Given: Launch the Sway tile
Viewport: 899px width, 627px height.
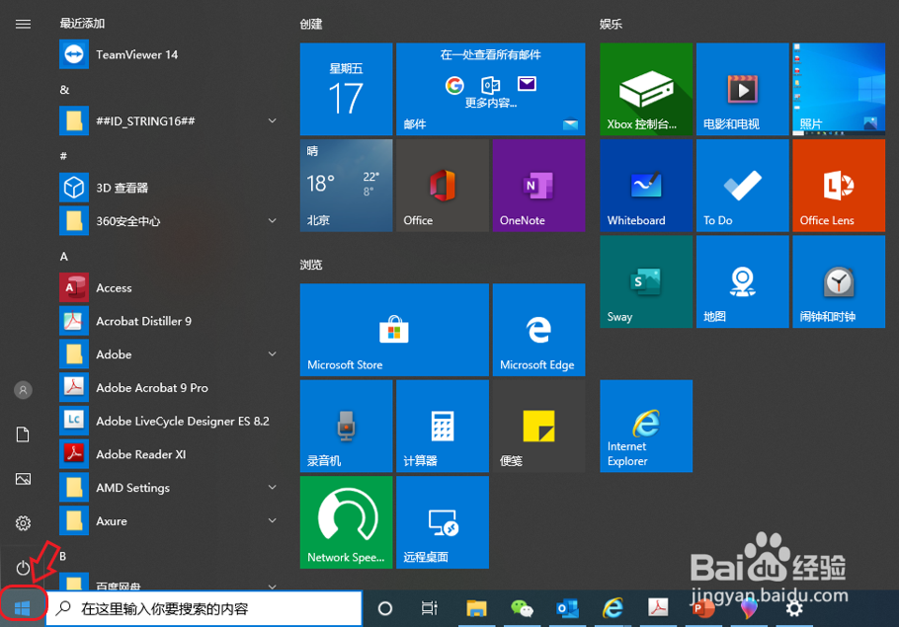Looking at the screenshot, I should (646, 281).
